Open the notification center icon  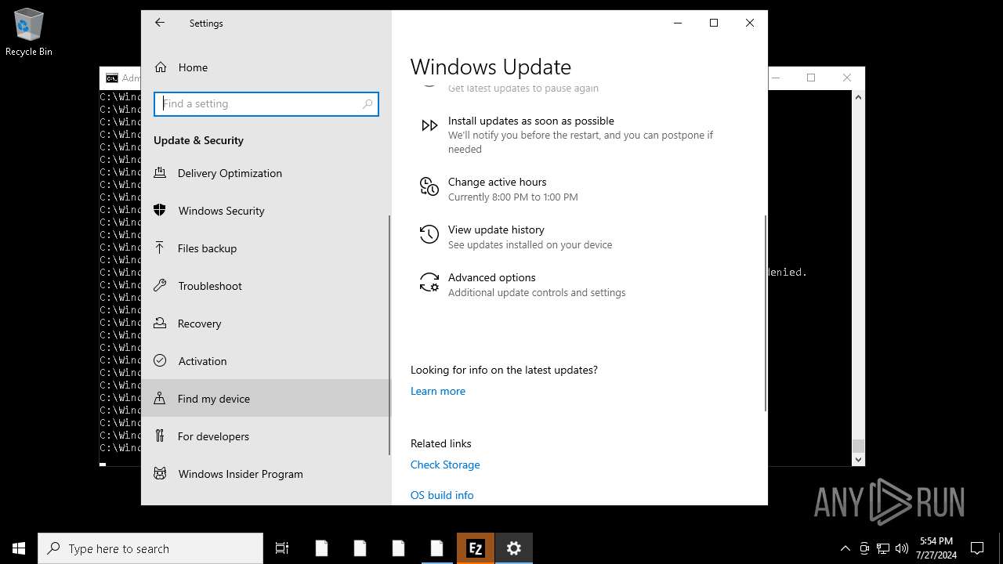pyautogui.click(x=977, y=548)
